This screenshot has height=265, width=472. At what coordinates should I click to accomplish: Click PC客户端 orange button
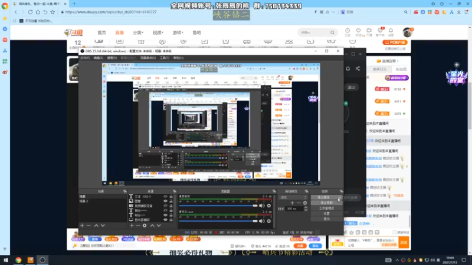(395, 42)
